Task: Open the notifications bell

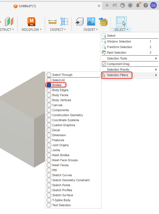Action: (138, 5)
